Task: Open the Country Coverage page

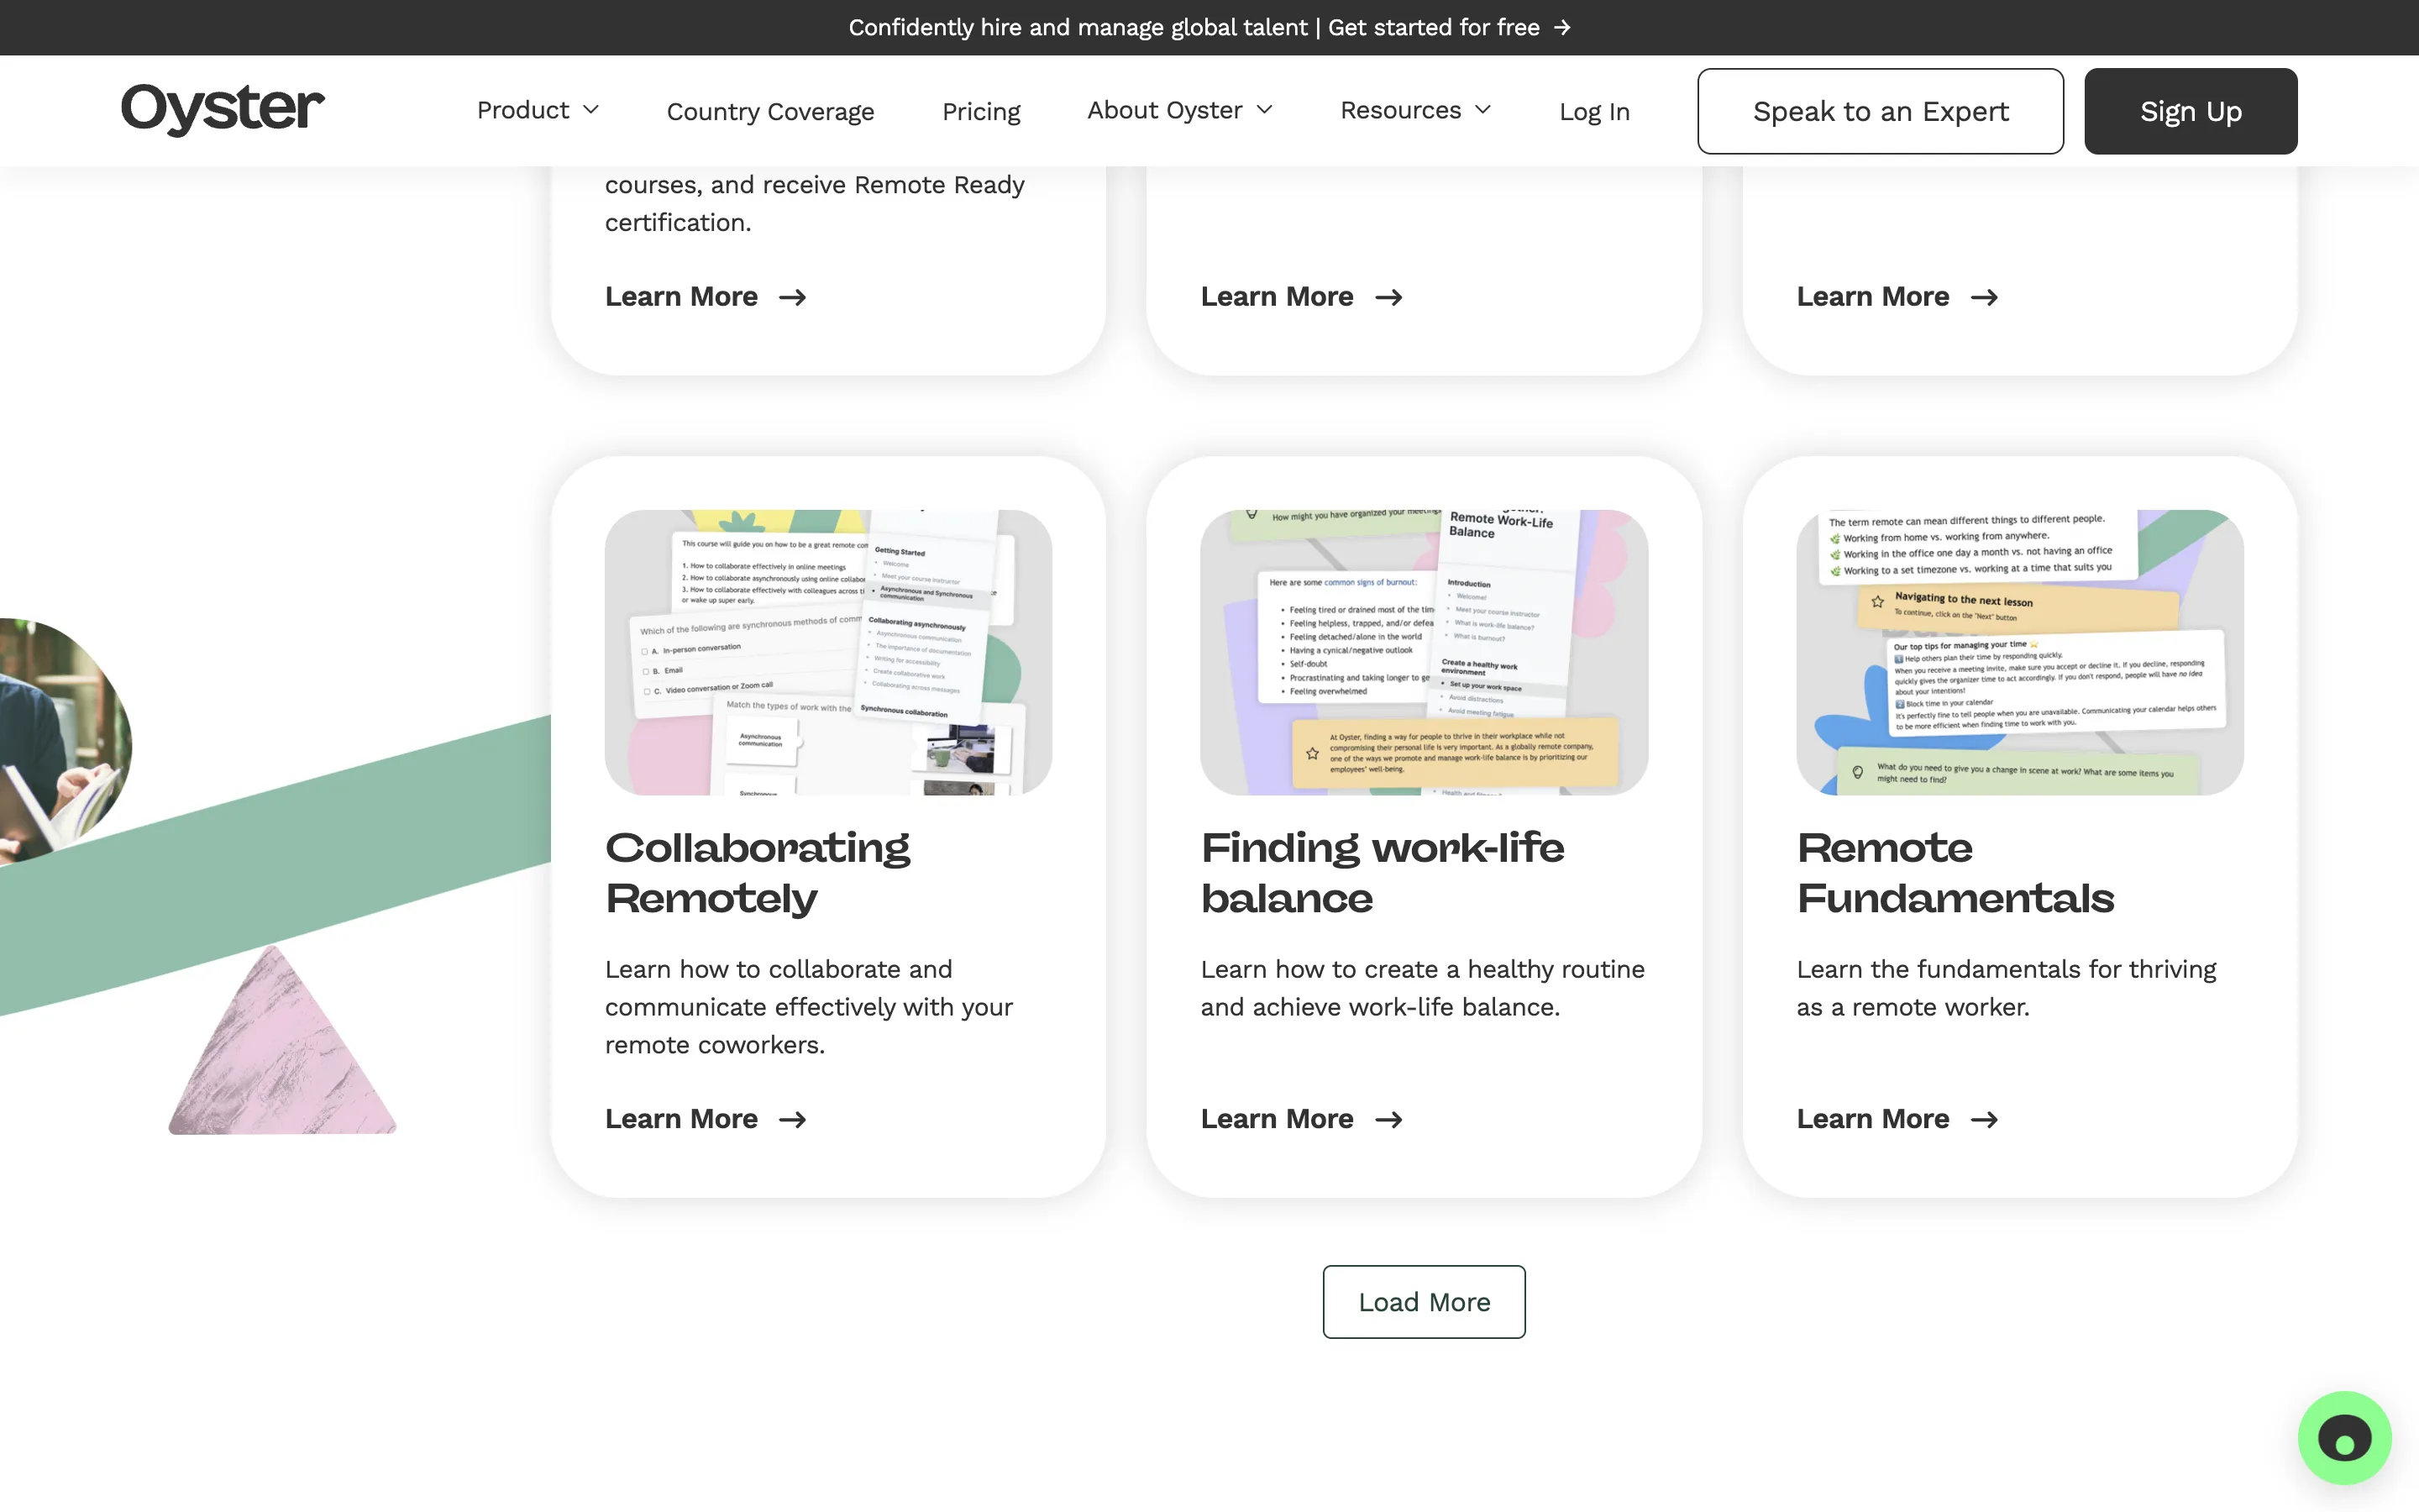Action: (x=769, y=111)
